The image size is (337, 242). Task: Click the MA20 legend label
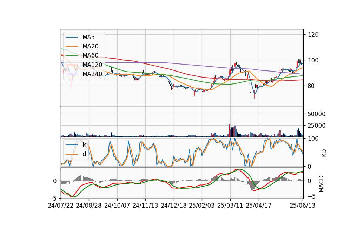[x=90, y=46]
